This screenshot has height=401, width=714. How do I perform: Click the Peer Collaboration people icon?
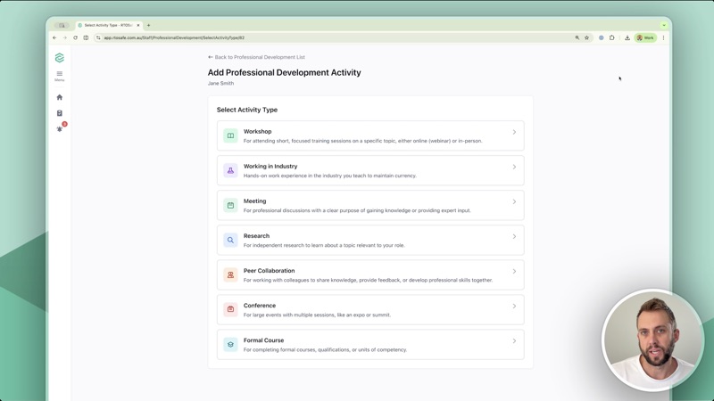(230, 275)
